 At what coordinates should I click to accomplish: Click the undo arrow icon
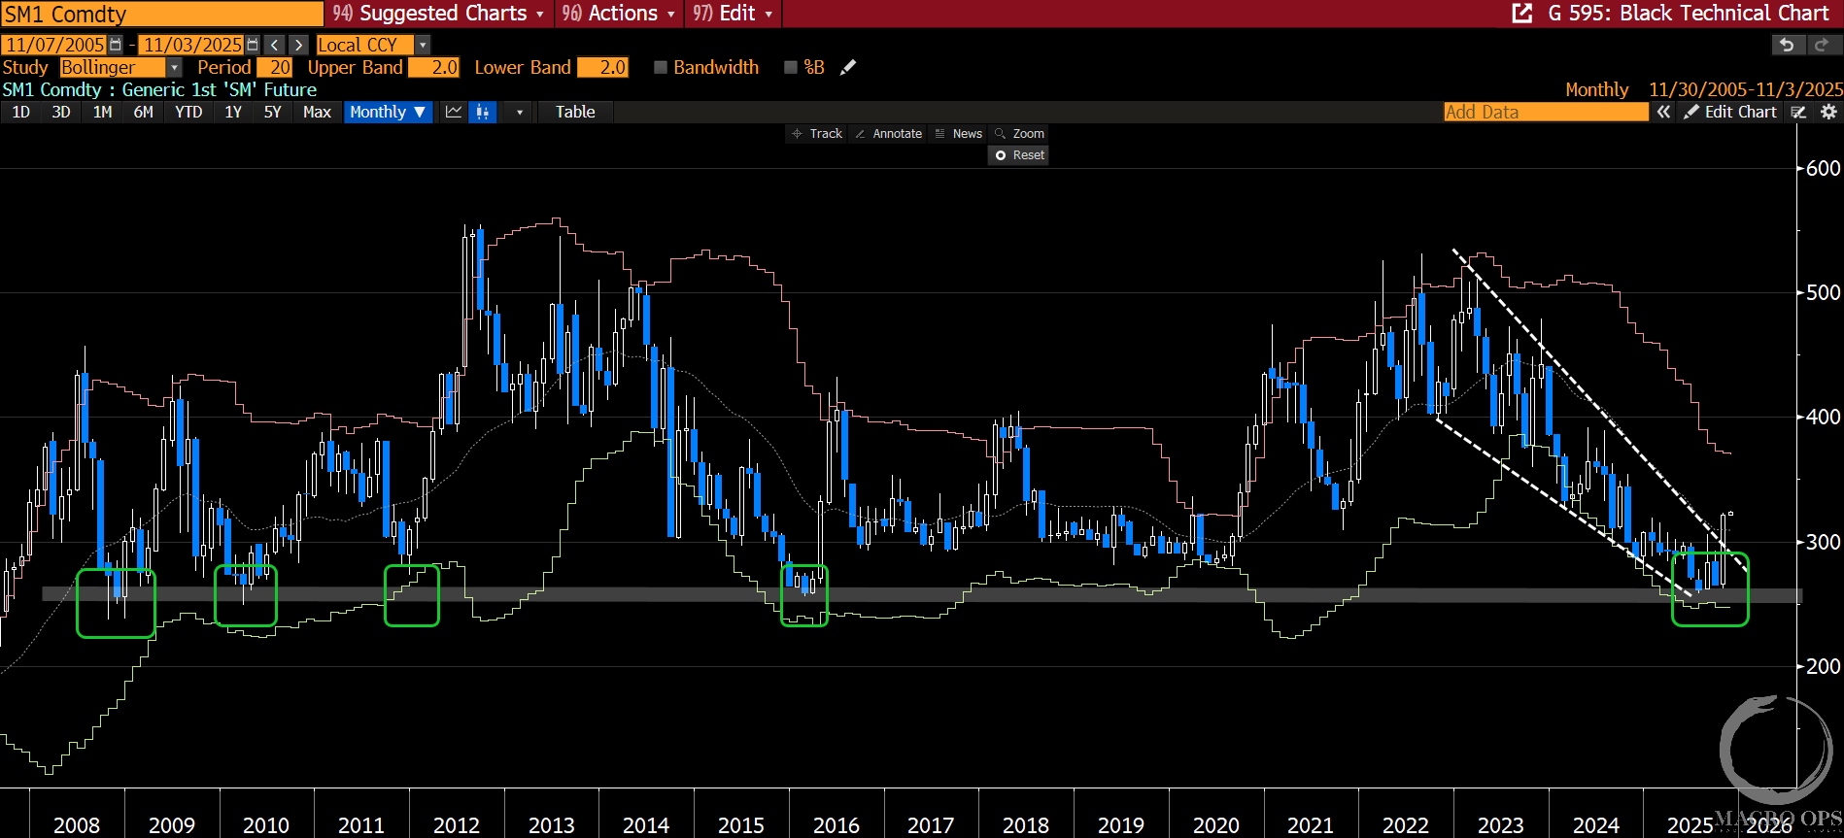(1787, 45)
